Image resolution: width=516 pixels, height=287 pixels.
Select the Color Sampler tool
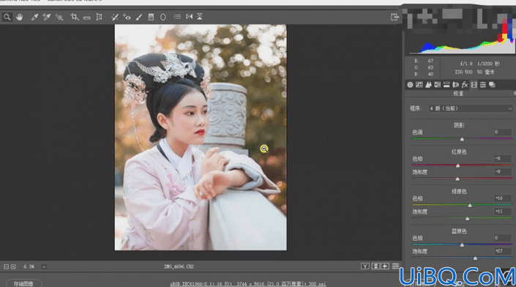tap(46, 17)
